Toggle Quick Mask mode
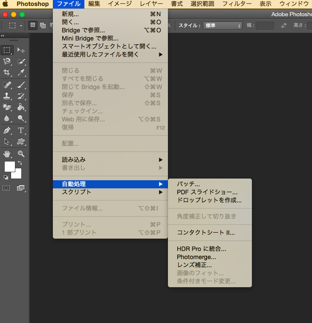The width and height of the screenshot is (312, 323). coord(6,187)
